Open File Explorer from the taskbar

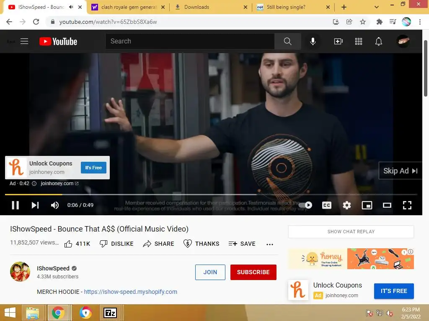click(33, 313)
